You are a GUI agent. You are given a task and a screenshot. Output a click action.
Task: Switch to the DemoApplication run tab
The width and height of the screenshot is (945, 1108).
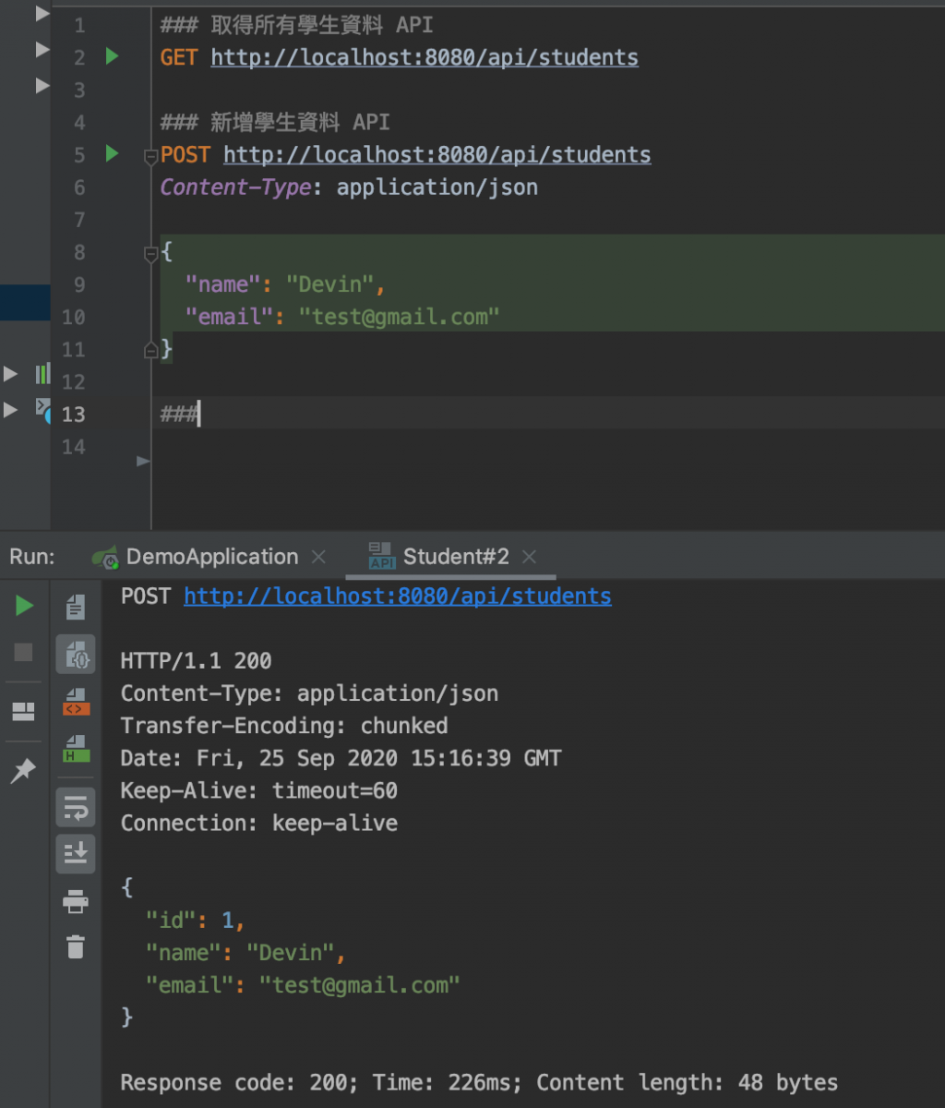coord(211,557)
